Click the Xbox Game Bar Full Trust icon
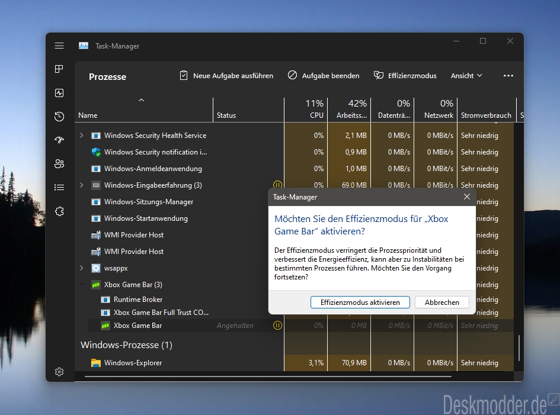 105,313
